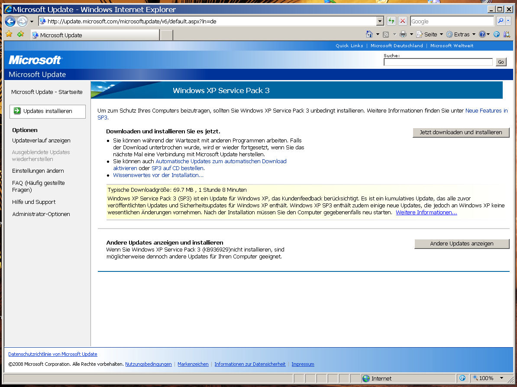
Task: Click the Windows XP Service Pack 3 banner
Action: point(297,90)
